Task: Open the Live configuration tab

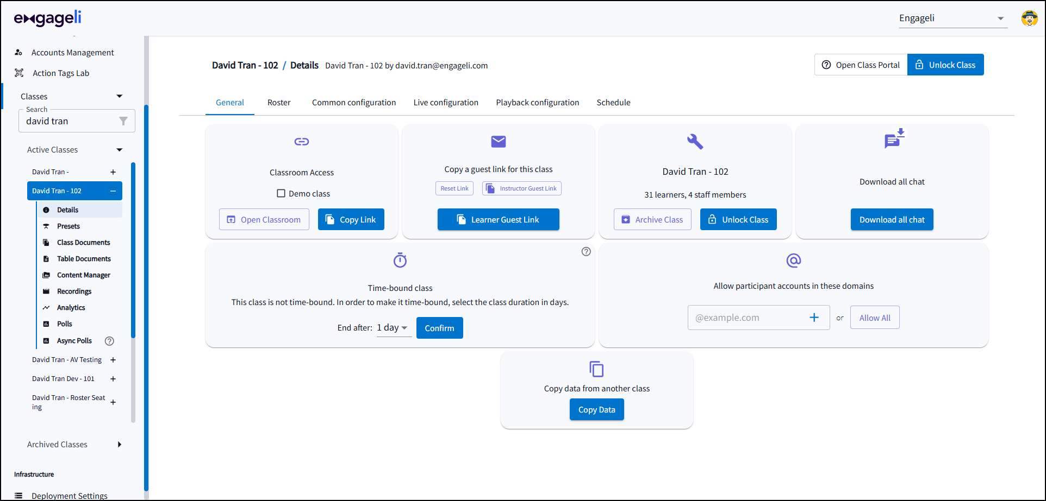Action: 445,103
